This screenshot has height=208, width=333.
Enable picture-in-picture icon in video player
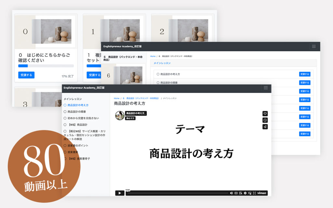tap(250, 193)
